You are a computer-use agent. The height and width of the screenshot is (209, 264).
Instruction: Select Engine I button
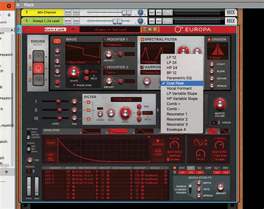[x=38, y=56]
